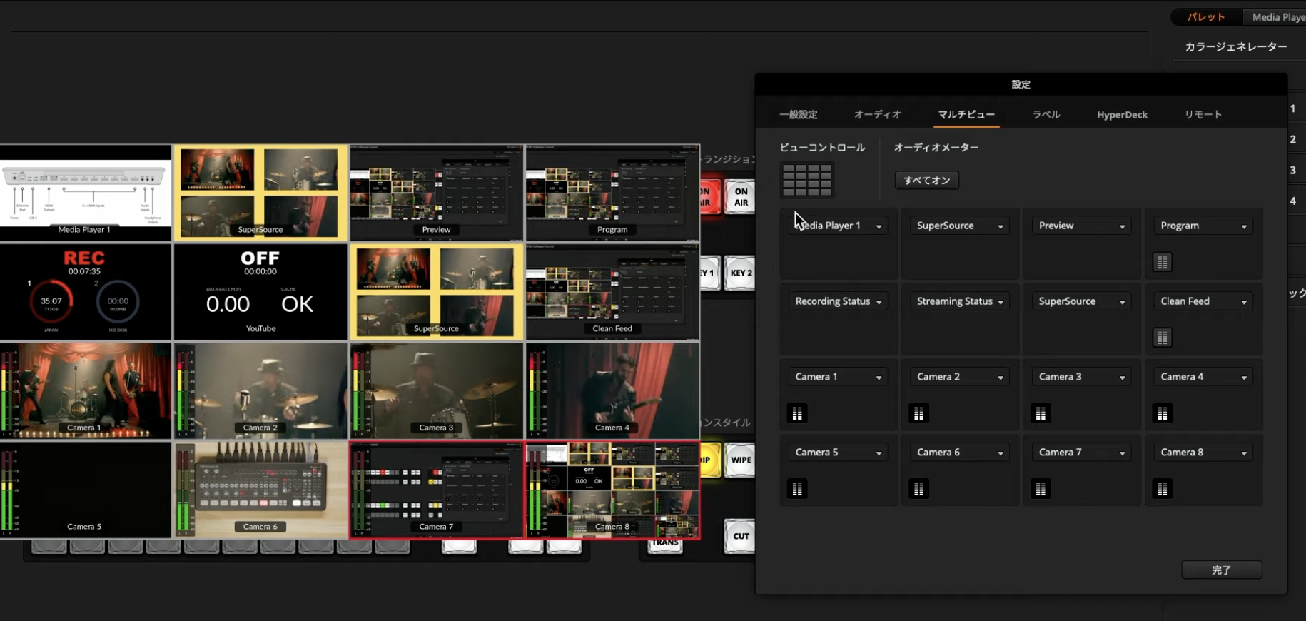
Task: Enable the Camera 4 audio meter icon
Action: (x=1162, y=413)
